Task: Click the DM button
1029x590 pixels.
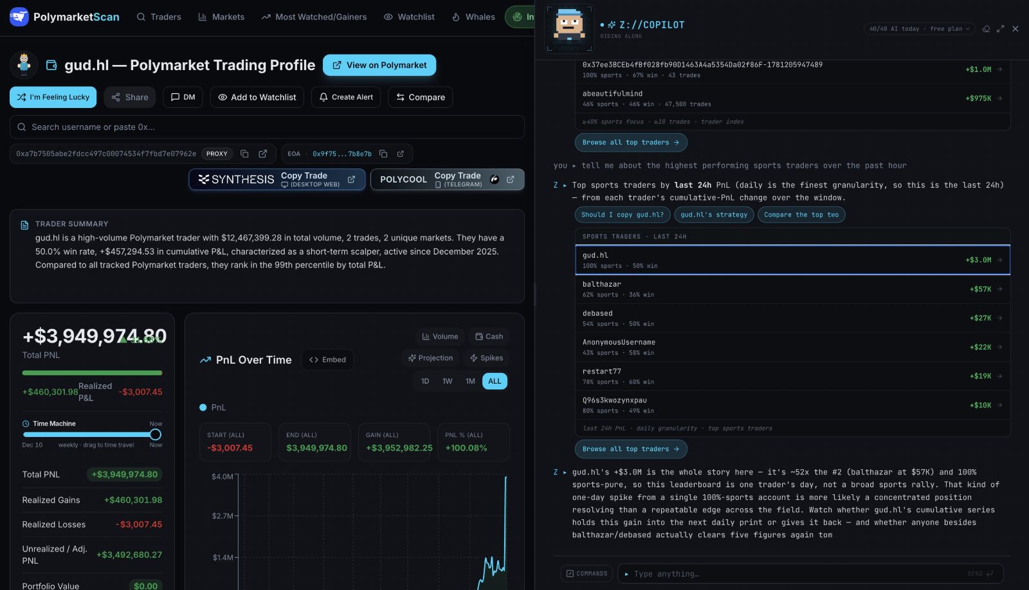Action: click(183, 97)
